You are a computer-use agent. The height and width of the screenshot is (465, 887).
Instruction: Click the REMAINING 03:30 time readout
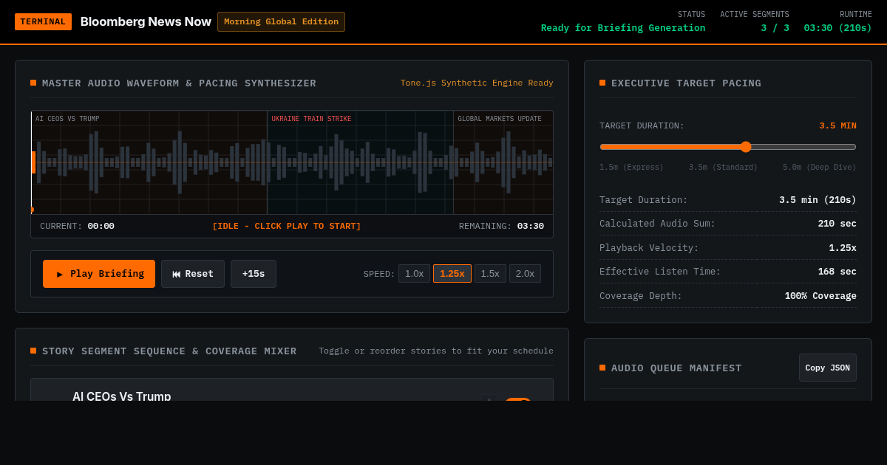(501, 226)
